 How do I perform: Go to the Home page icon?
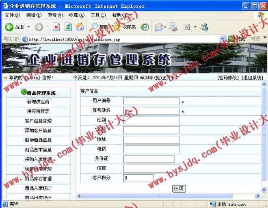80,27
